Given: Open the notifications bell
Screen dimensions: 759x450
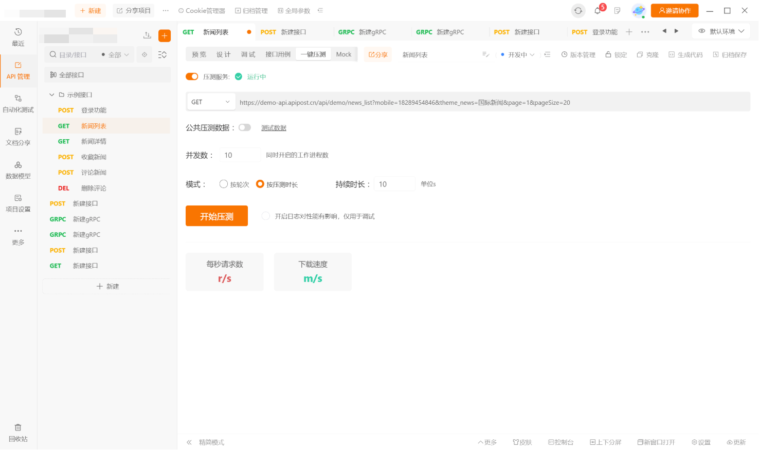Looking at the screenshot, I should 598,11.
